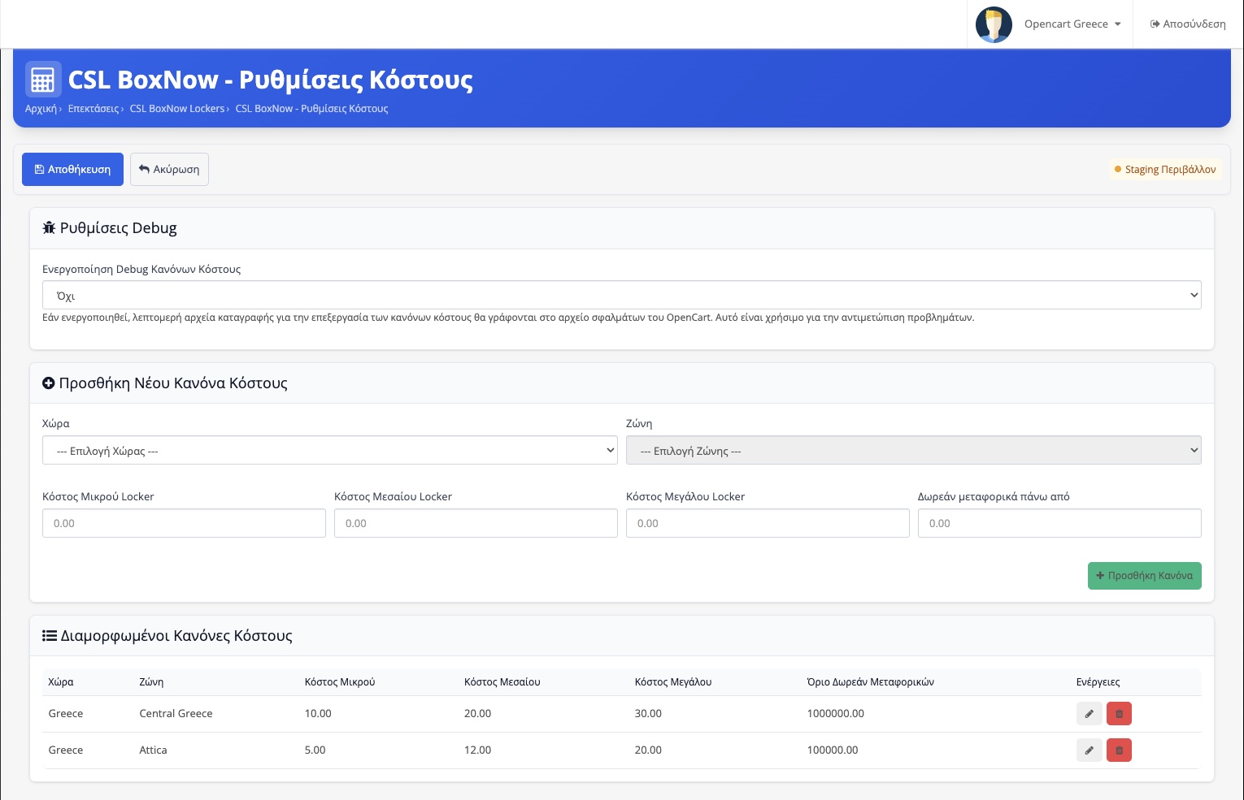
Task: Edit the Attica rule
Action: point(1090,750)
